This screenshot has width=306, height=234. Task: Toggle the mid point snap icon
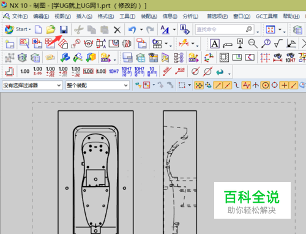pos(227,85)
